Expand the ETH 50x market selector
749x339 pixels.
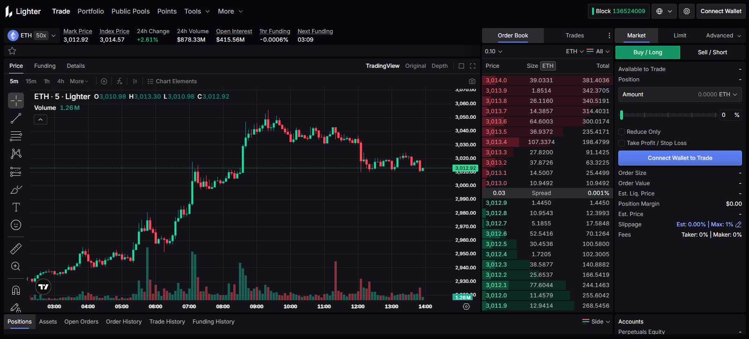tap(32, 36)
